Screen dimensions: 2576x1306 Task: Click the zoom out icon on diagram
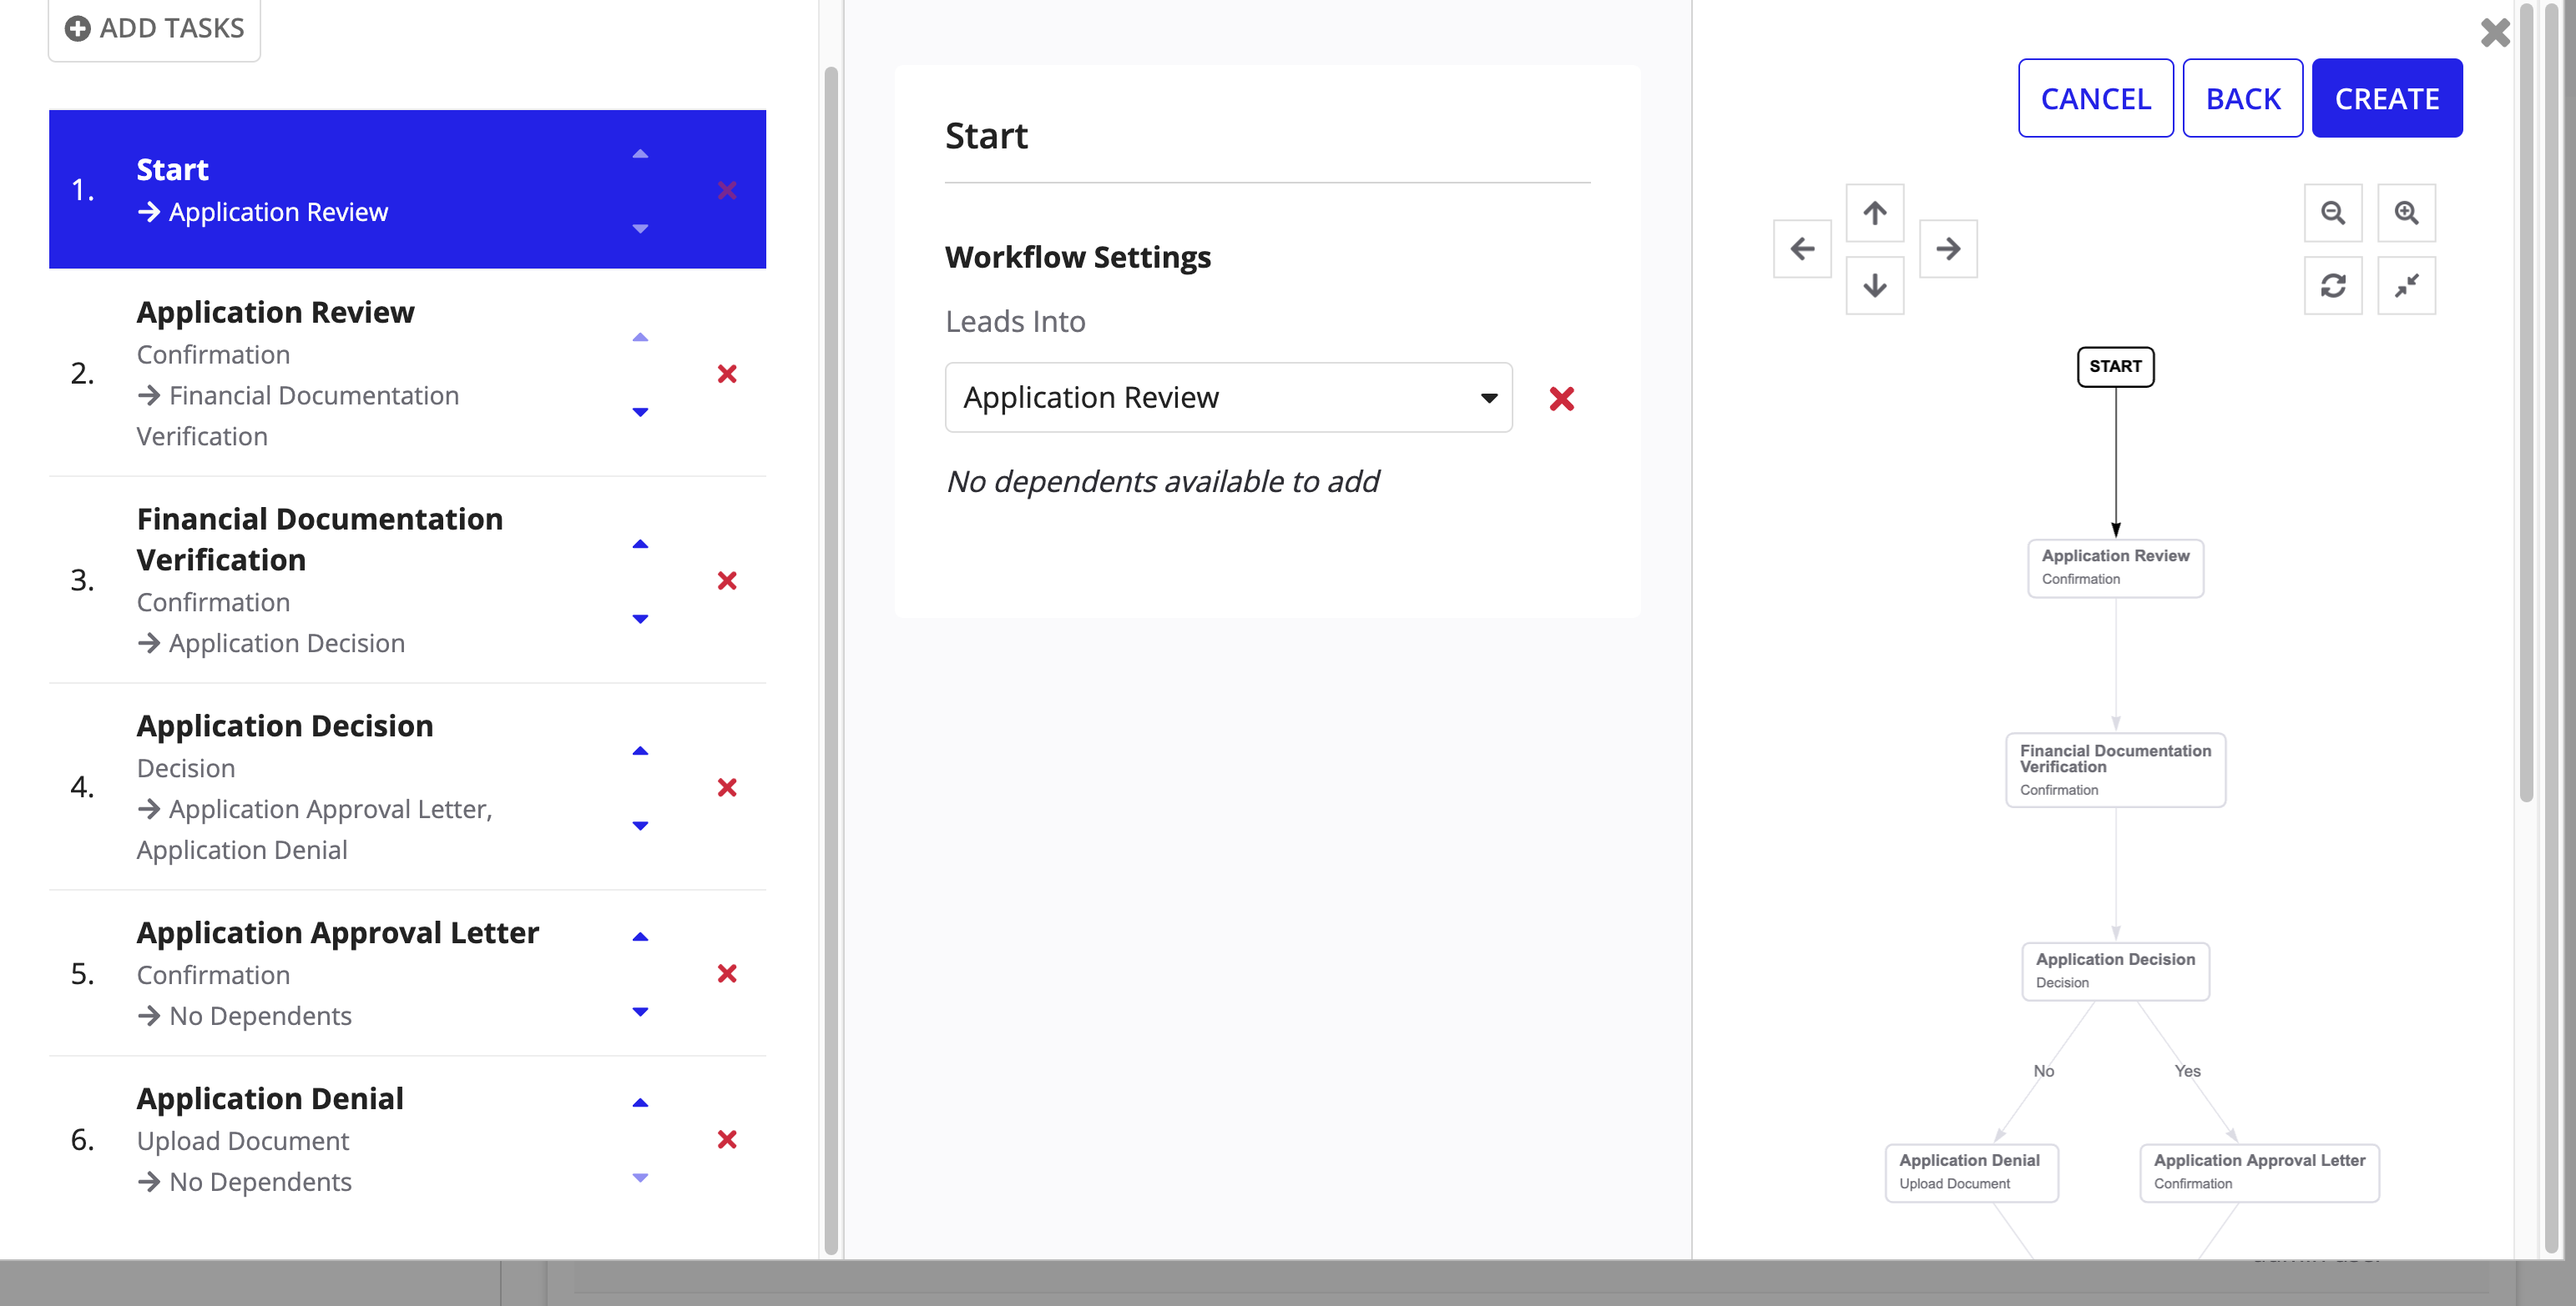(2332, 213)
